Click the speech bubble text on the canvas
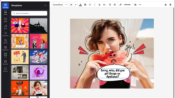Screen dimensions: 175x98 pyautogui.click(x=113, y=73)
